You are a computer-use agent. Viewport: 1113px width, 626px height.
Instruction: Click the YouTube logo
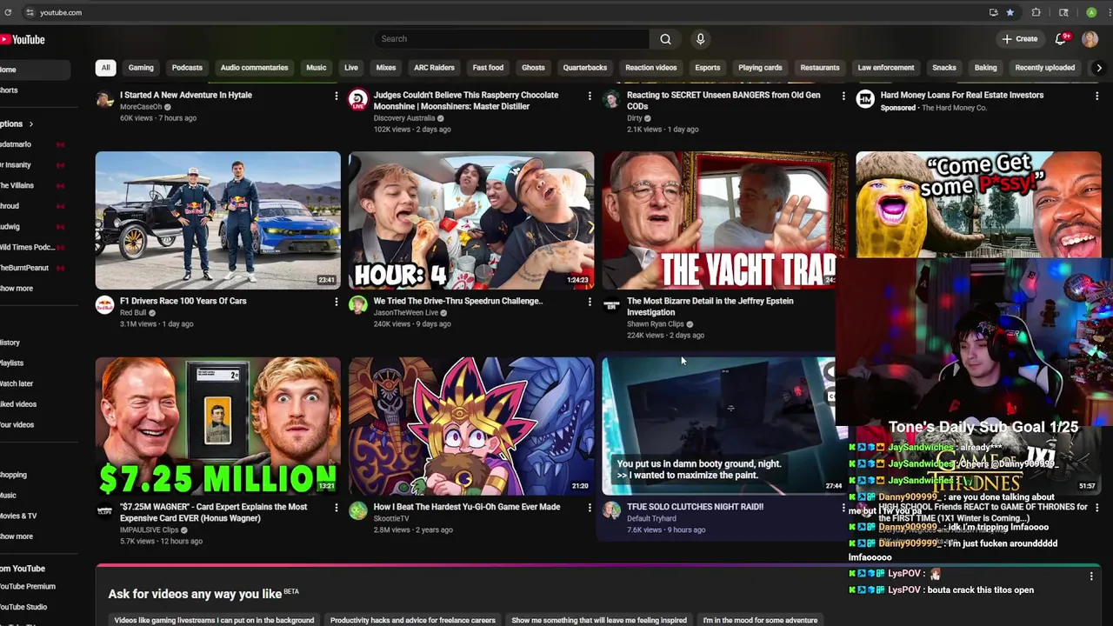[23, 39]
